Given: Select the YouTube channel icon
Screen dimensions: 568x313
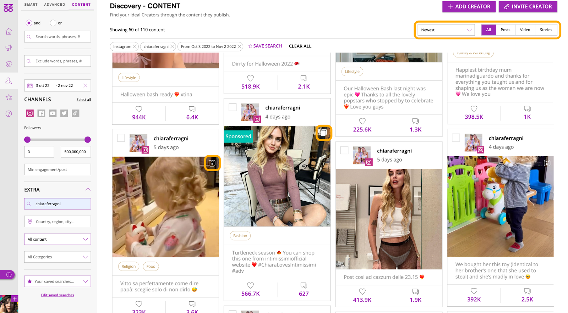Looking at the screenshot, I should click(53, 113).
